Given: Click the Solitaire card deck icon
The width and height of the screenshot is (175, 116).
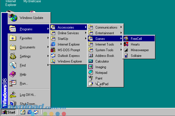Looking at the screenshot, I should pos(126,55).
